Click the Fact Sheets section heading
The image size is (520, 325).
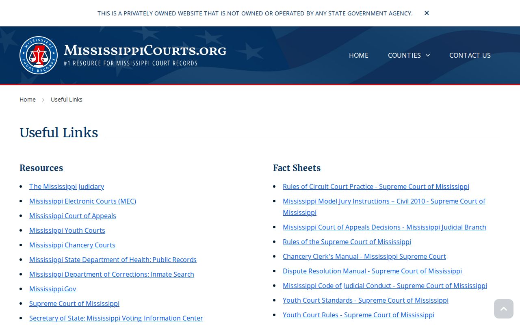pos(297,168)
